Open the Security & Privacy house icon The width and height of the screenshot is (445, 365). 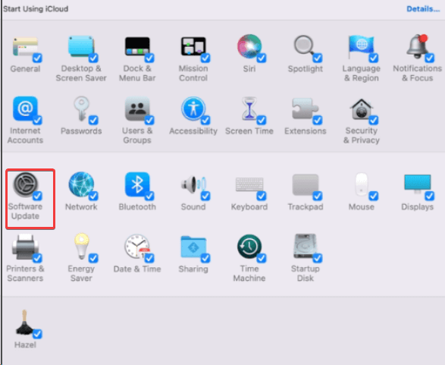(362, 109)
